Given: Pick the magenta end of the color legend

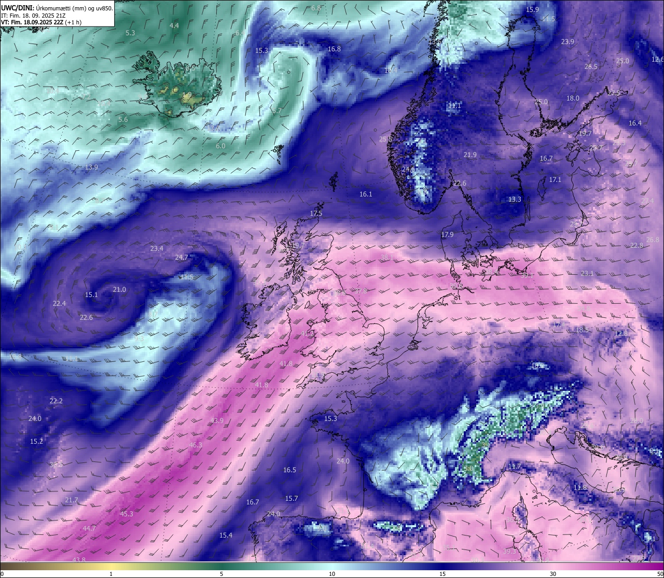Looking at the screenshot, I should [648, 566].
